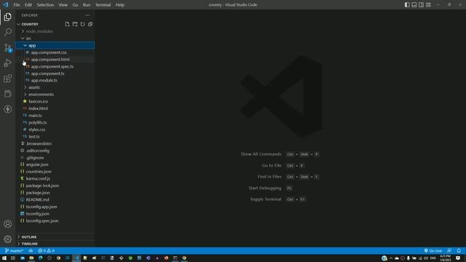Viewport: 466px width, 262px height.
Task: Open styles.css file
Action: (55, 130)
